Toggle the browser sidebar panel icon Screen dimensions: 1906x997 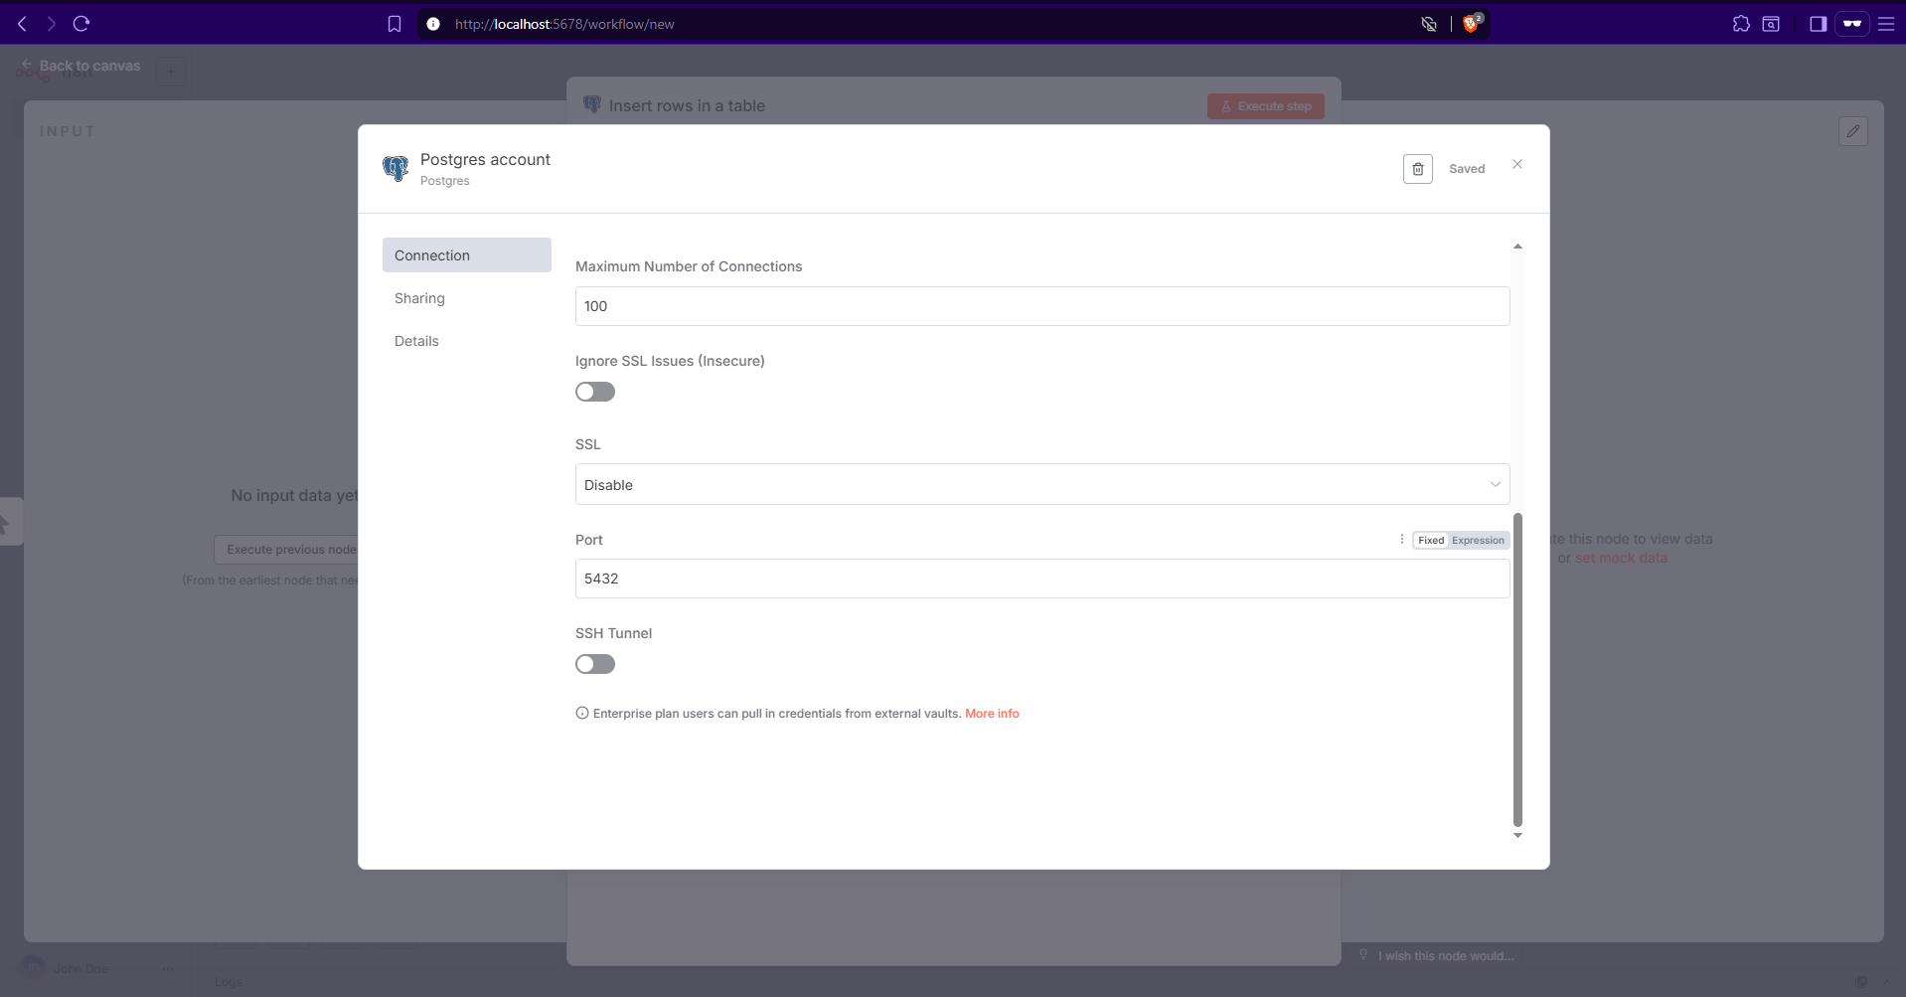point(1818,24)
